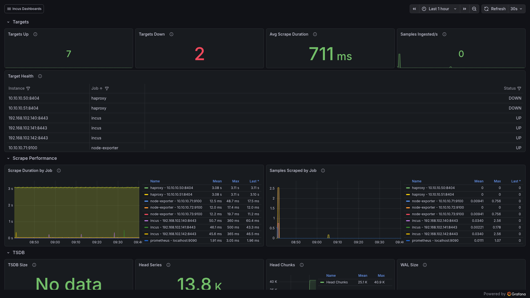Click the 711 ms scrape duration value

[x=330, y=54]
